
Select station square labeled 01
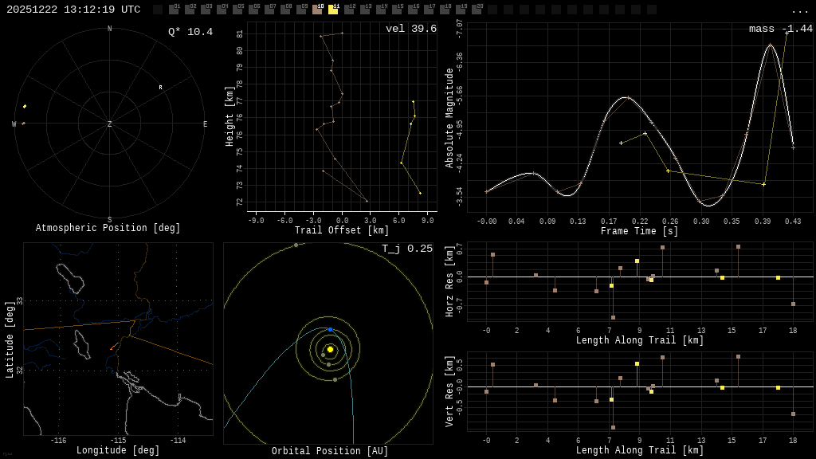point(174,10)
